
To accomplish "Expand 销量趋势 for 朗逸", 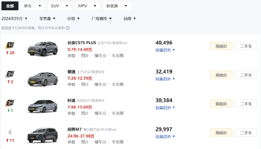I will [165, 79].
